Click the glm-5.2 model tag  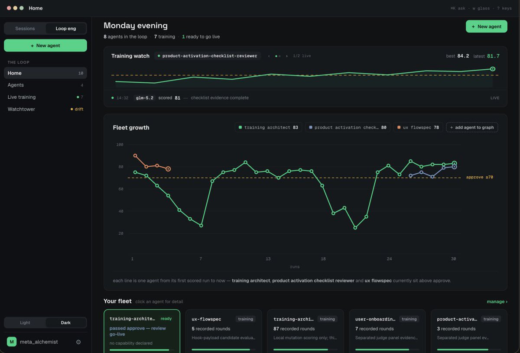click(144, 98)
